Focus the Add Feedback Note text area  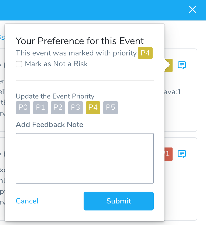click(85, 158)
